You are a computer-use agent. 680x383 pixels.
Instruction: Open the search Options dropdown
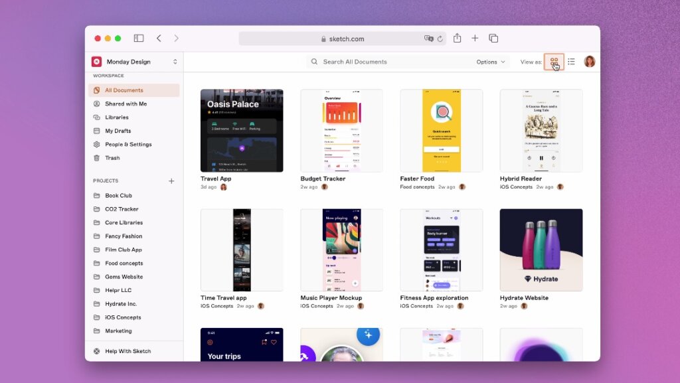(490, 62)
